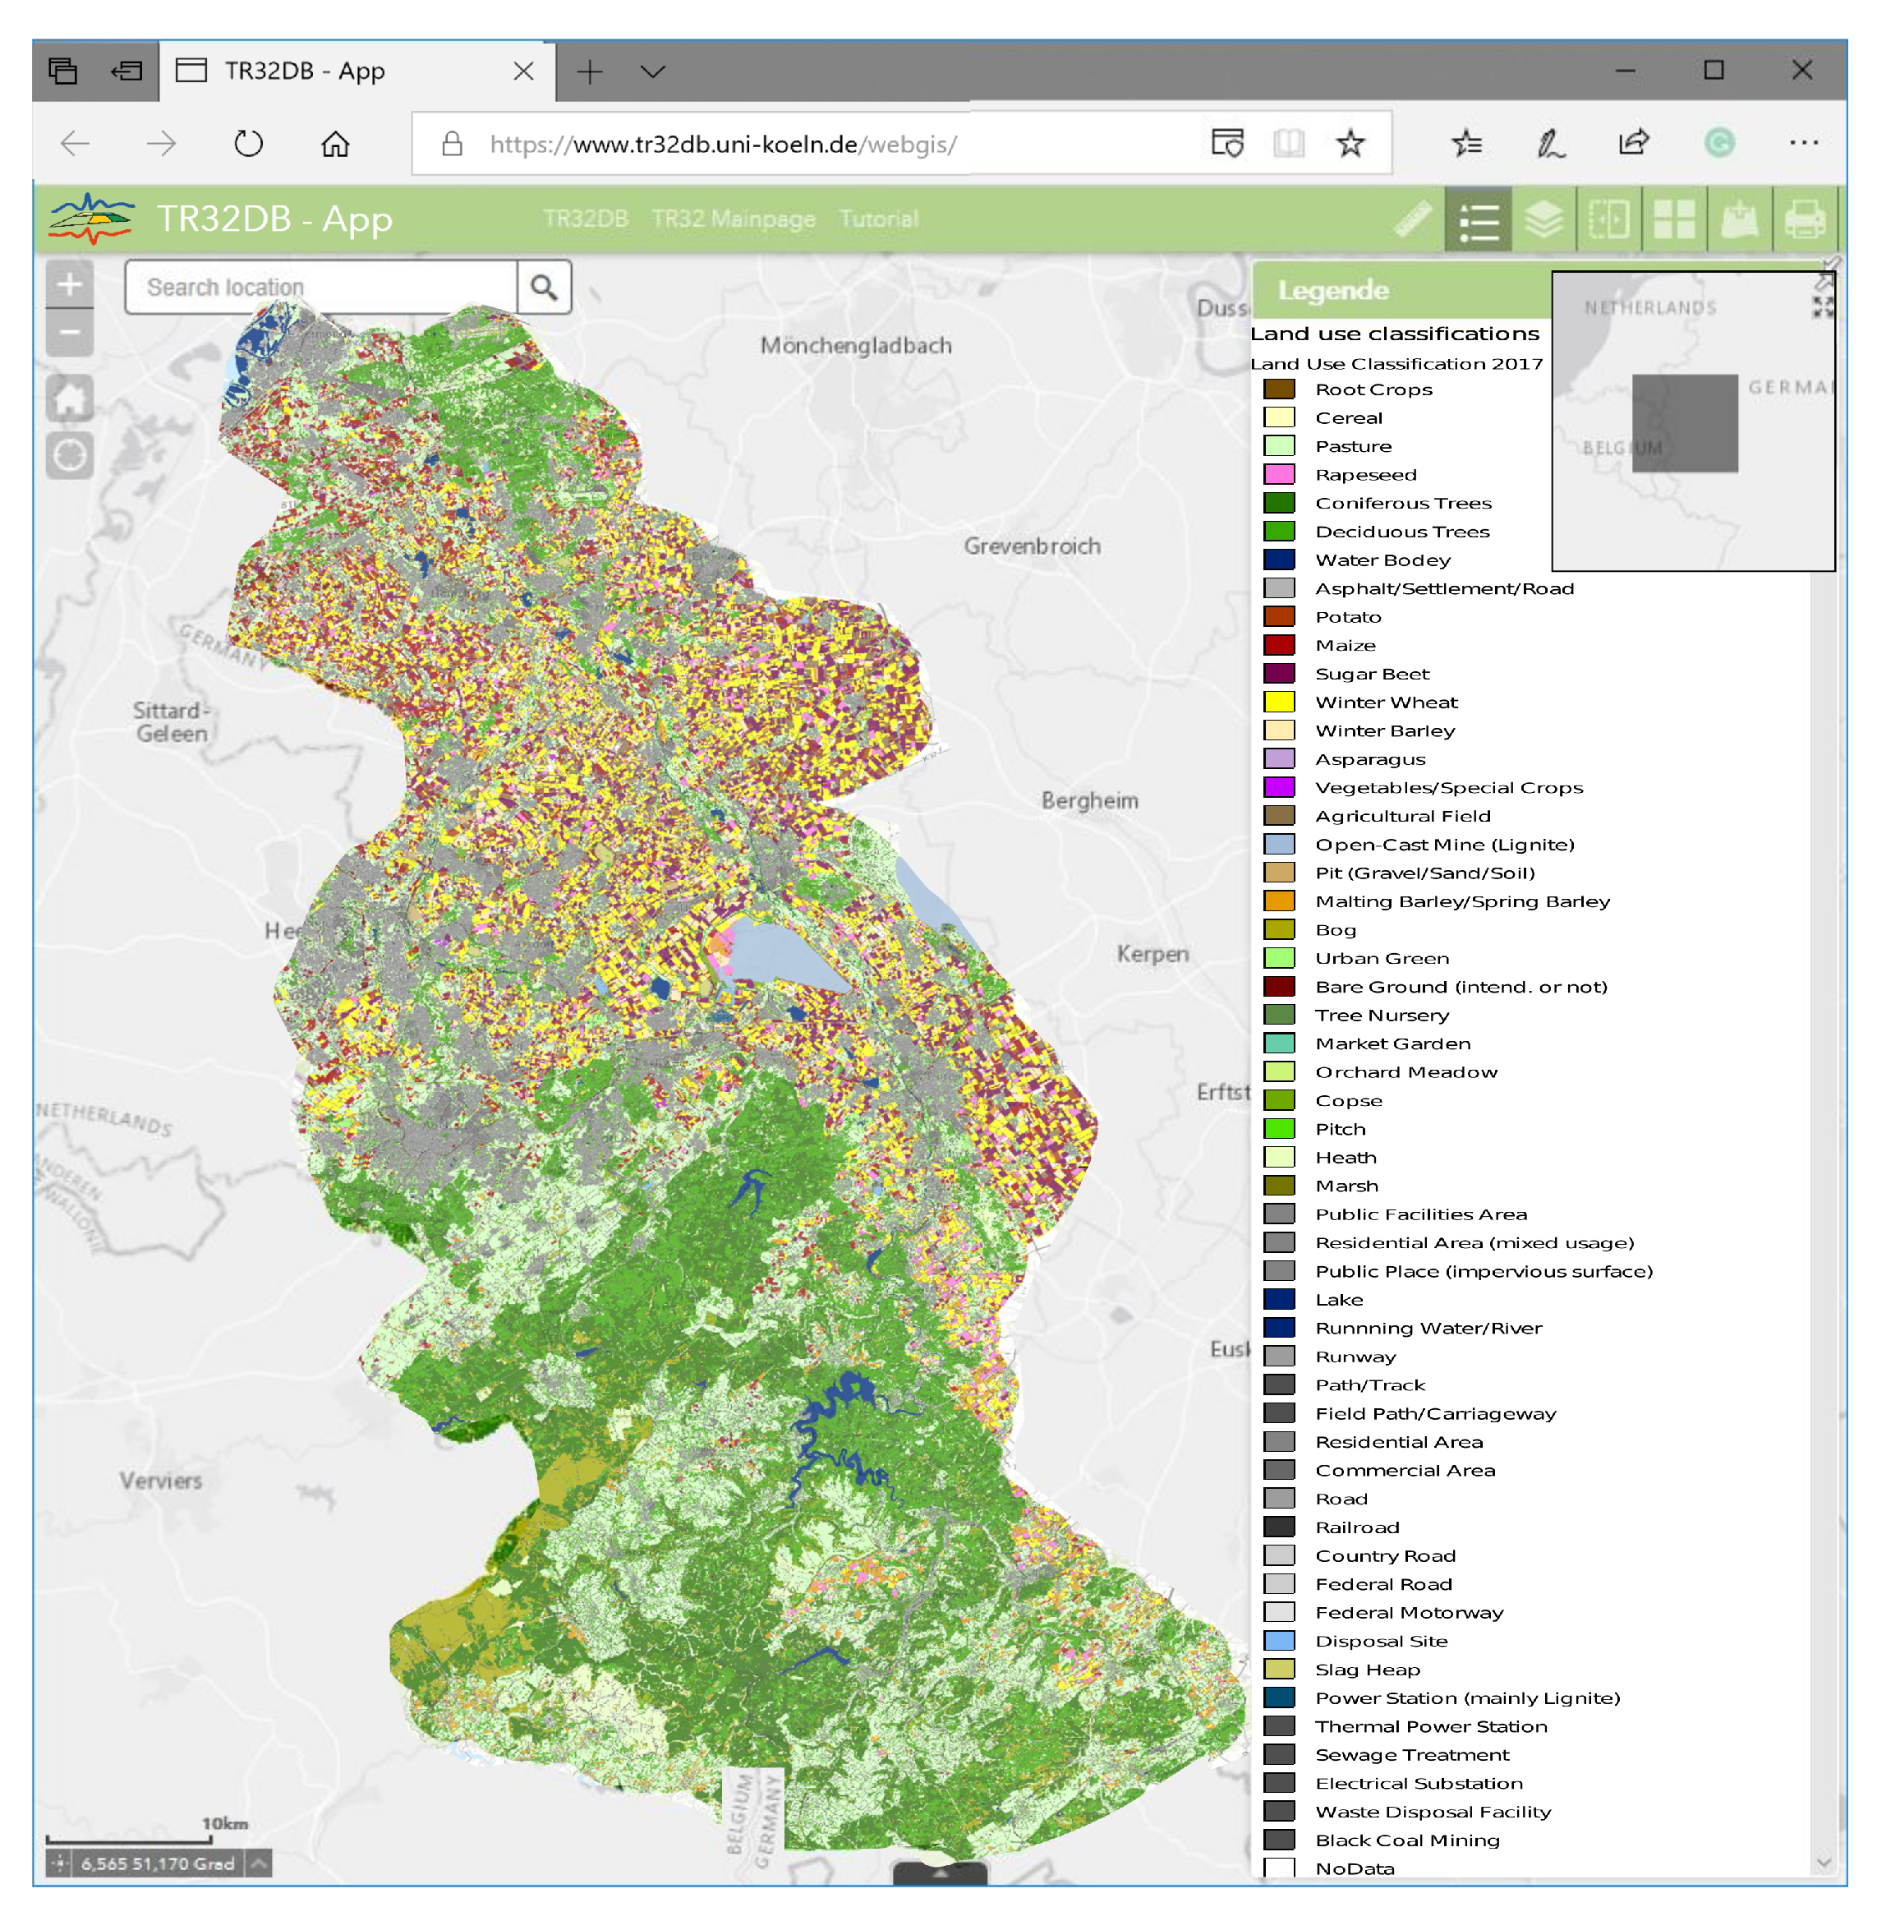
Task: Click the search magnifier button
Action: click(x=544, y=287)
